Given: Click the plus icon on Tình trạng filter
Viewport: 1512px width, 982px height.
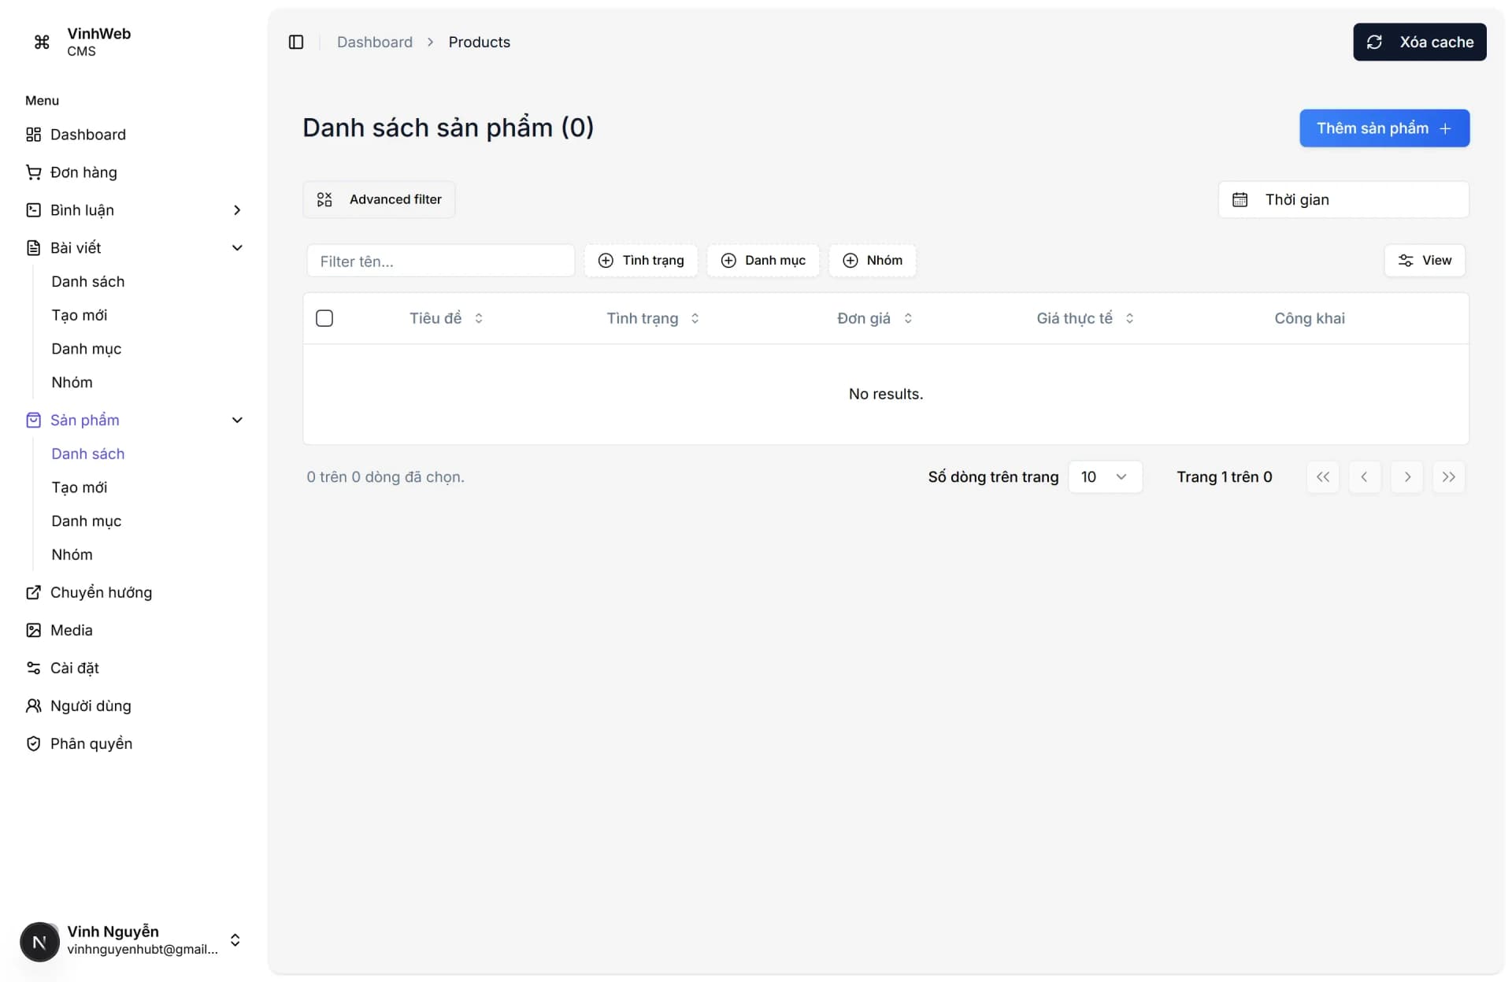Looking at the screenshot, I should tap(606, 260).
